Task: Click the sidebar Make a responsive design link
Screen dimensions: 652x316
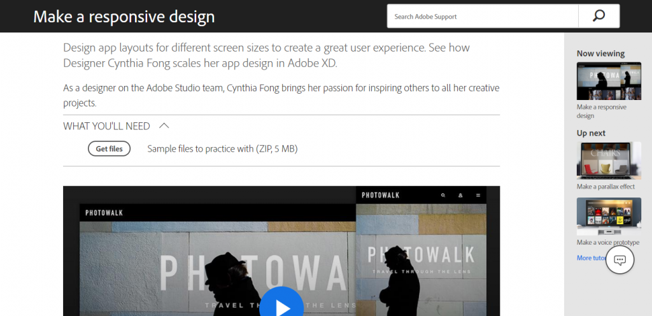Action: point(601,111)
